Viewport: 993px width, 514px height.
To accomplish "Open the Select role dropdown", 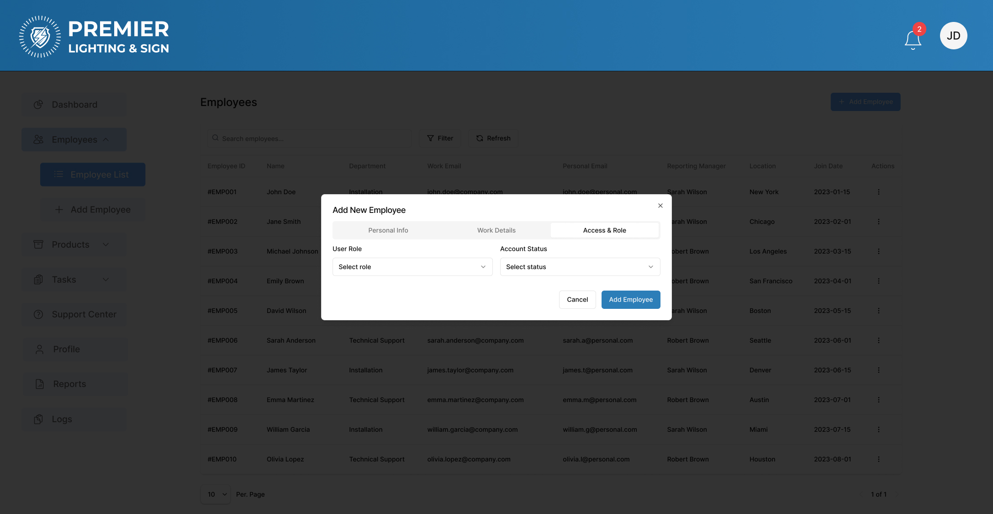I will click(412, 267).
